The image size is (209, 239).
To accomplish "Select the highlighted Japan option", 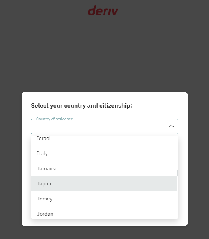I will (x=104, y=183).
